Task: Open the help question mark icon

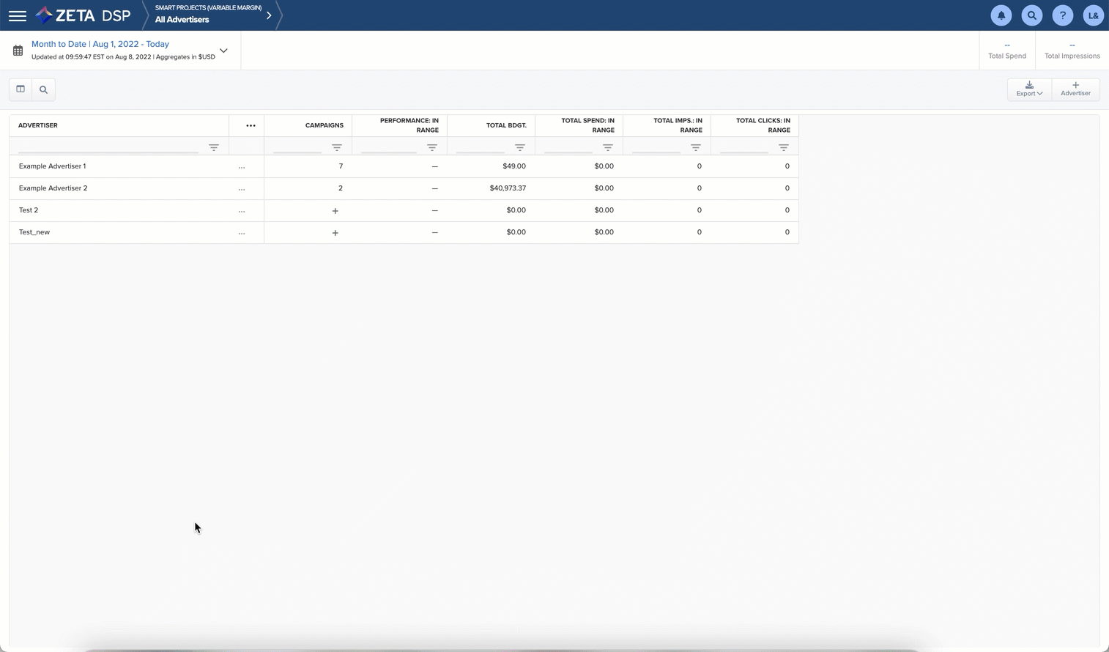Action: [x=1062, y=15]
